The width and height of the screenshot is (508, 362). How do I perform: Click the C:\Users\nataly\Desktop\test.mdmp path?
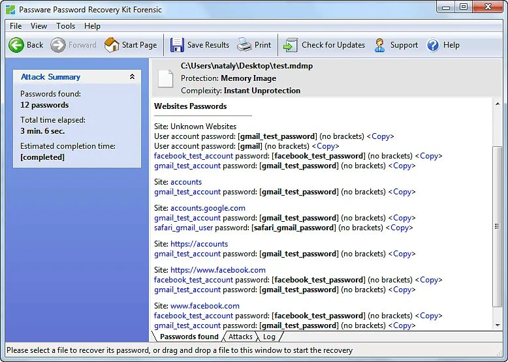point(247,66)
